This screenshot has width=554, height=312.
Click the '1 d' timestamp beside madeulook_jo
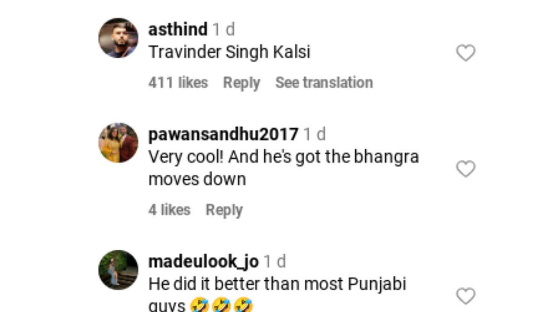click(x=274, y=262)
